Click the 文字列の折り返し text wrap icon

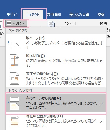coord(14,78)
